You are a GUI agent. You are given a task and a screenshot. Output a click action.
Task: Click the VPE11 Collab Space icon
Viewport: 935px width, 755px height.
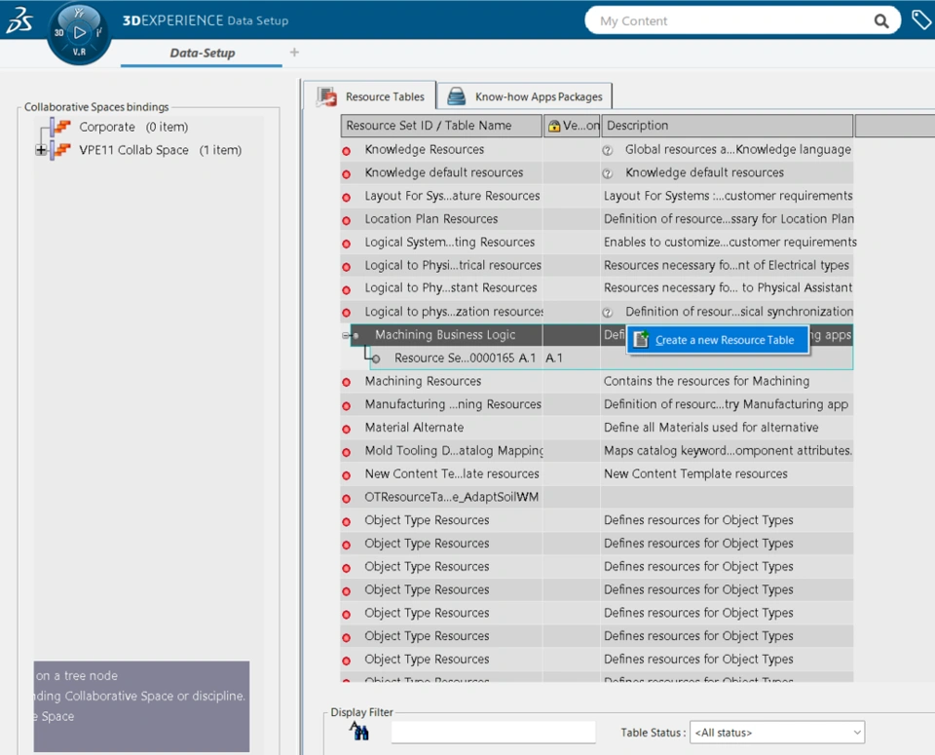click(x=59, y=150)
